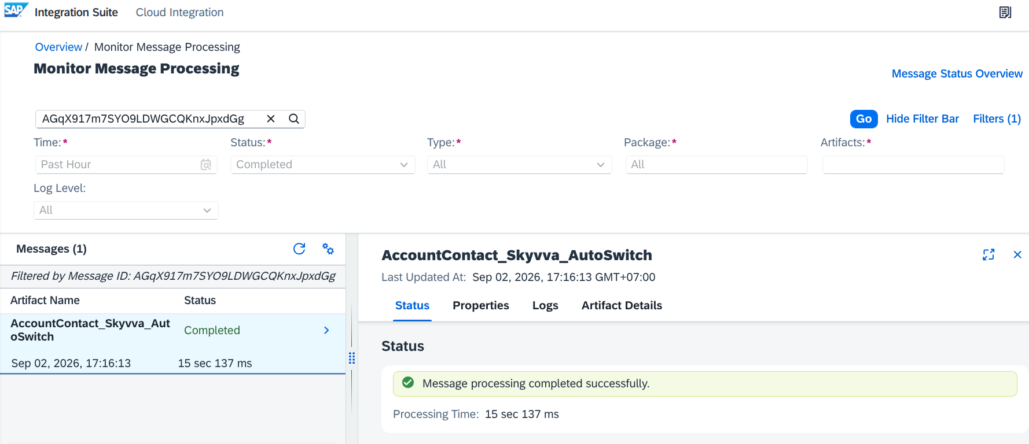Click Cloud Integration in the header

click(179, 12)
